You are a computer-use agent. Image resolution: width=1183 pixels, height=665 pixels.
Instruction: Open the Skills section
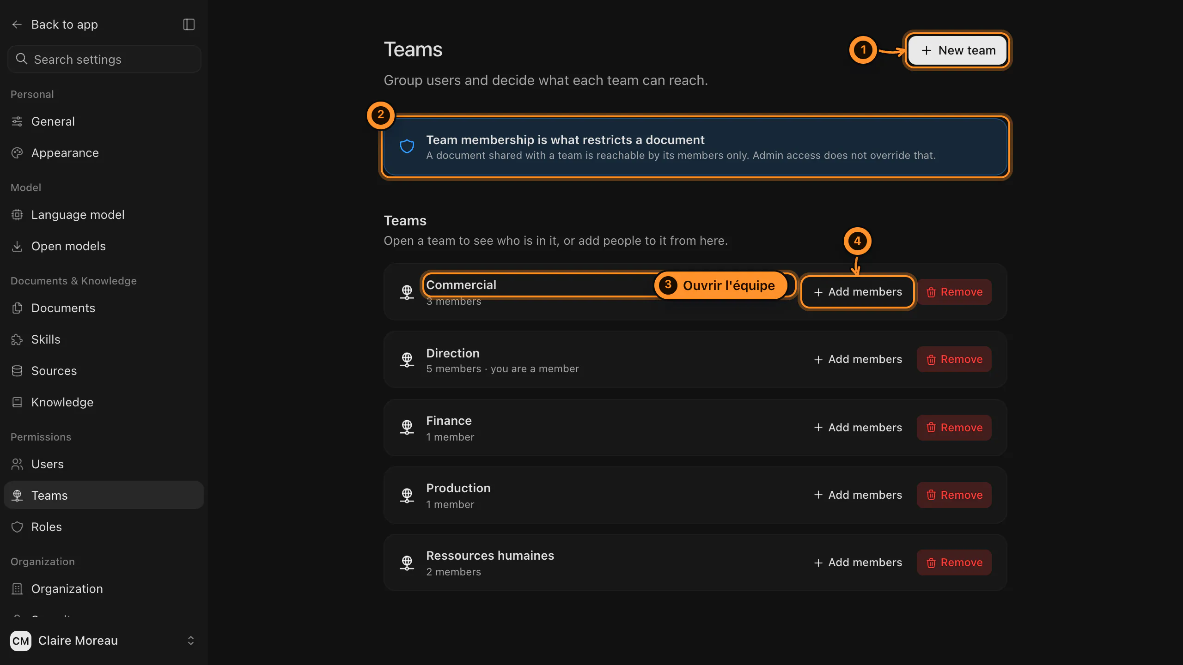point(104,339)
